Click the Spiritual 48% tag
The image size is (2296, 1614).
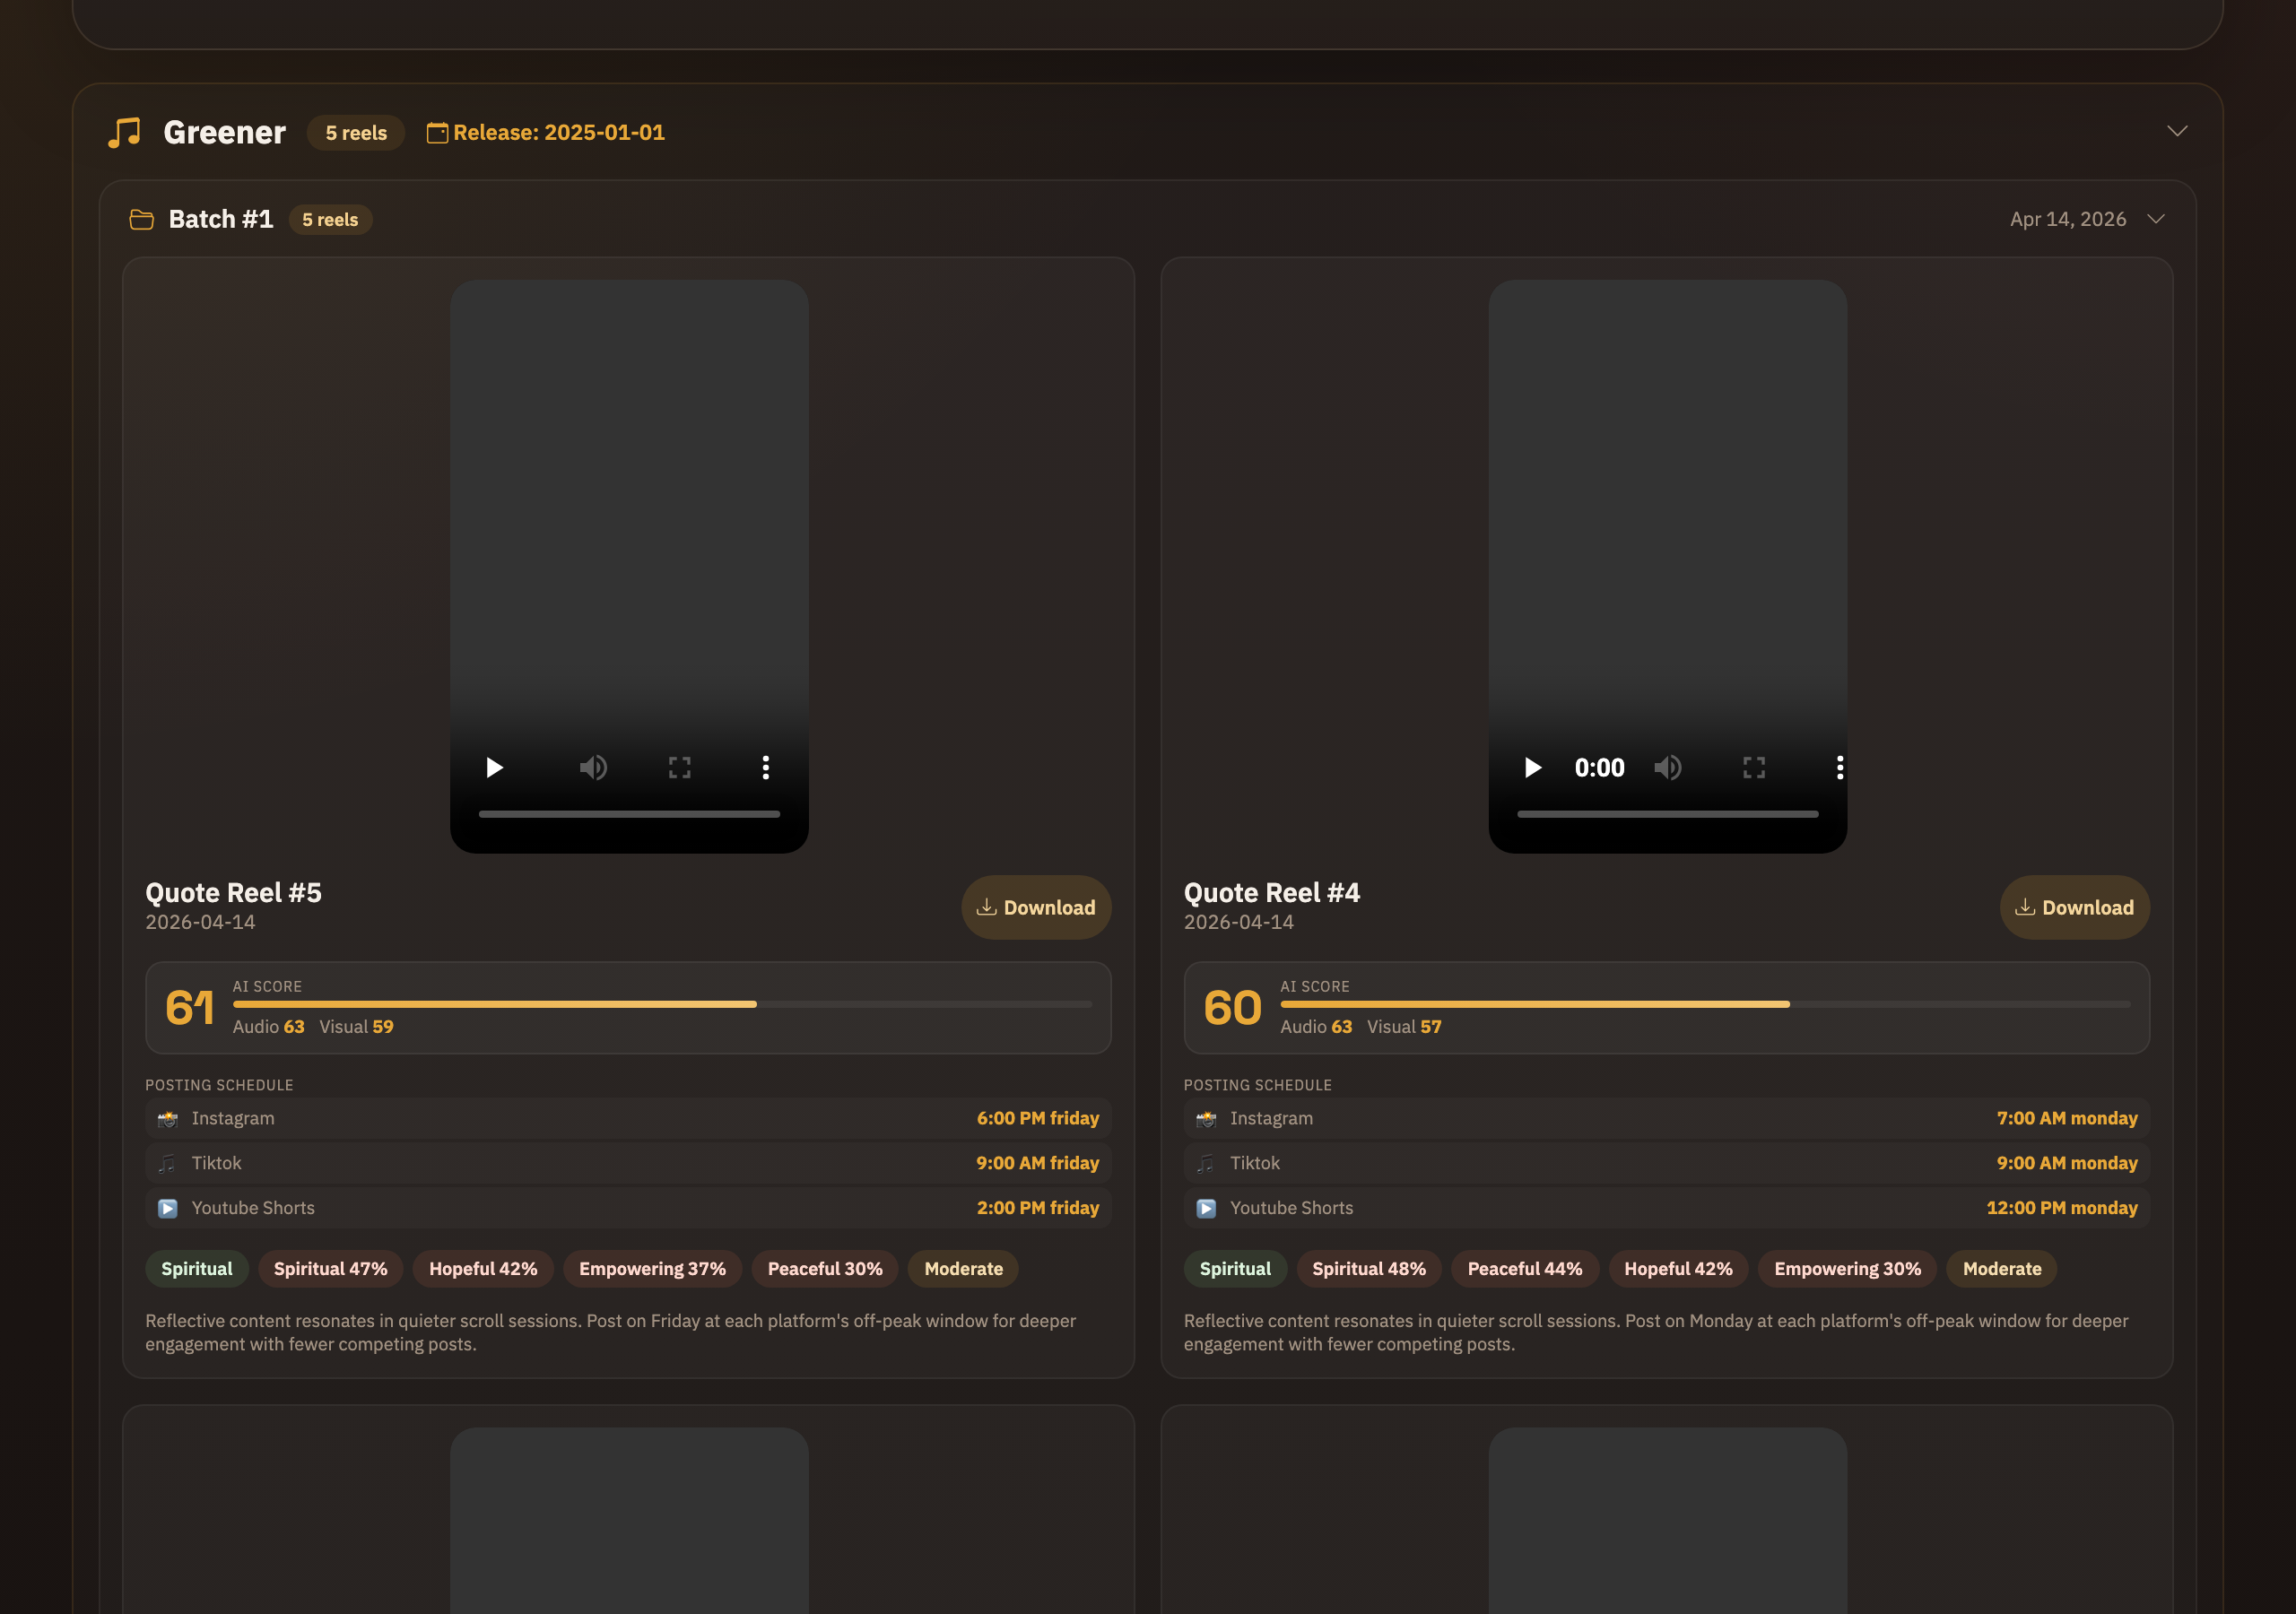pyautogui.click(x=1368, y=1268)
